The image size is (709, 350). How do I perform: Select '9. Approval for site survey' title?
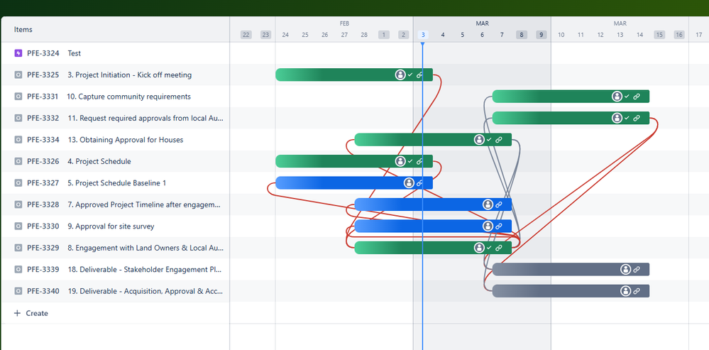111,226
